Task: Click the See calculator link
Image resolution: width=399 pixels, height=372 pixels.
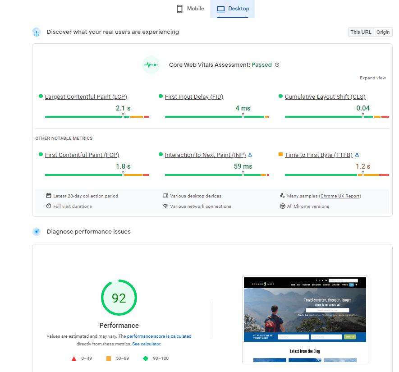Action: (146, 344)
